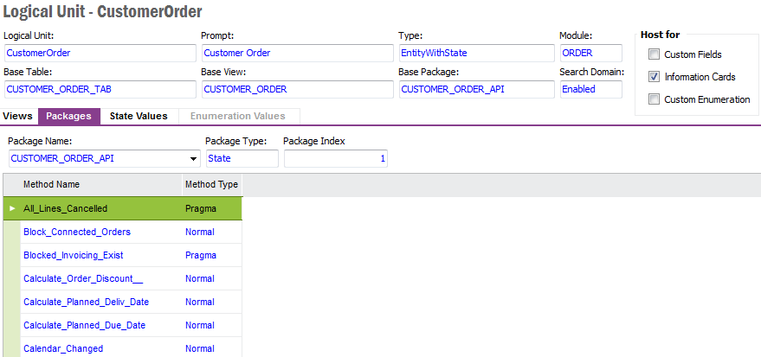Switch to the Views tab

click(17, 116)
